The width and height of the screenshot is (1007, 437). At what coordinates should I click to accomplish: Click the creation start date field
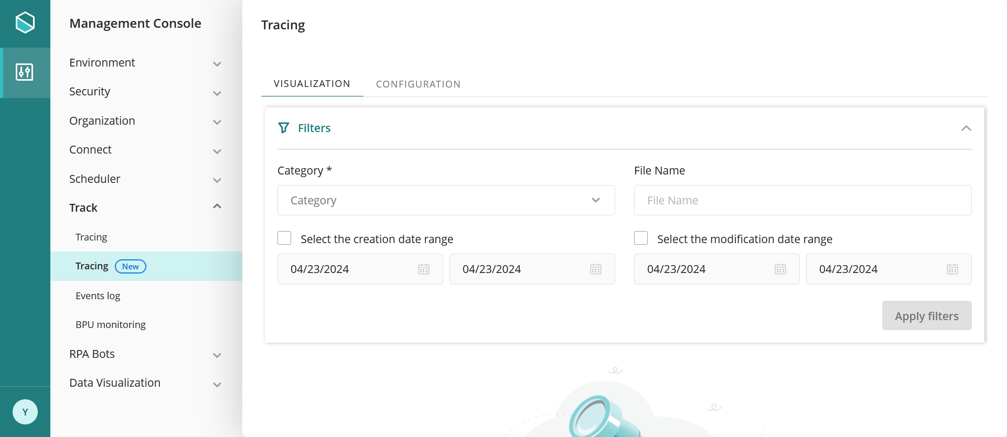click(x=360, y=269)
